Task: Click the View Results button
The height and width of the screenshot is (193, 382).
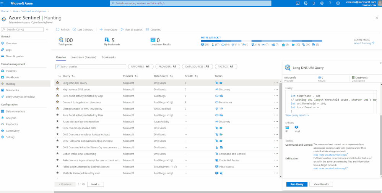Action: 321,184
